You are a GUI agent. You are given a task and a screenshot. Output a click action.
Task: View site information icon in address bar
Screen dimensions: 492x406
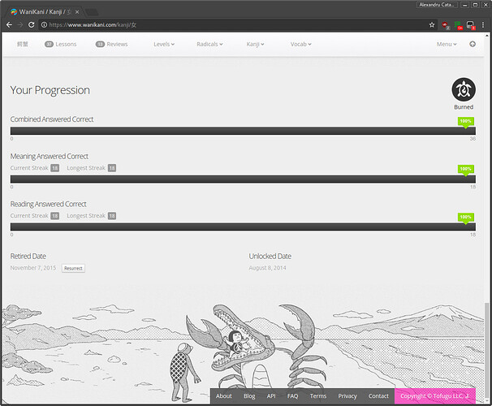(44, 25)
